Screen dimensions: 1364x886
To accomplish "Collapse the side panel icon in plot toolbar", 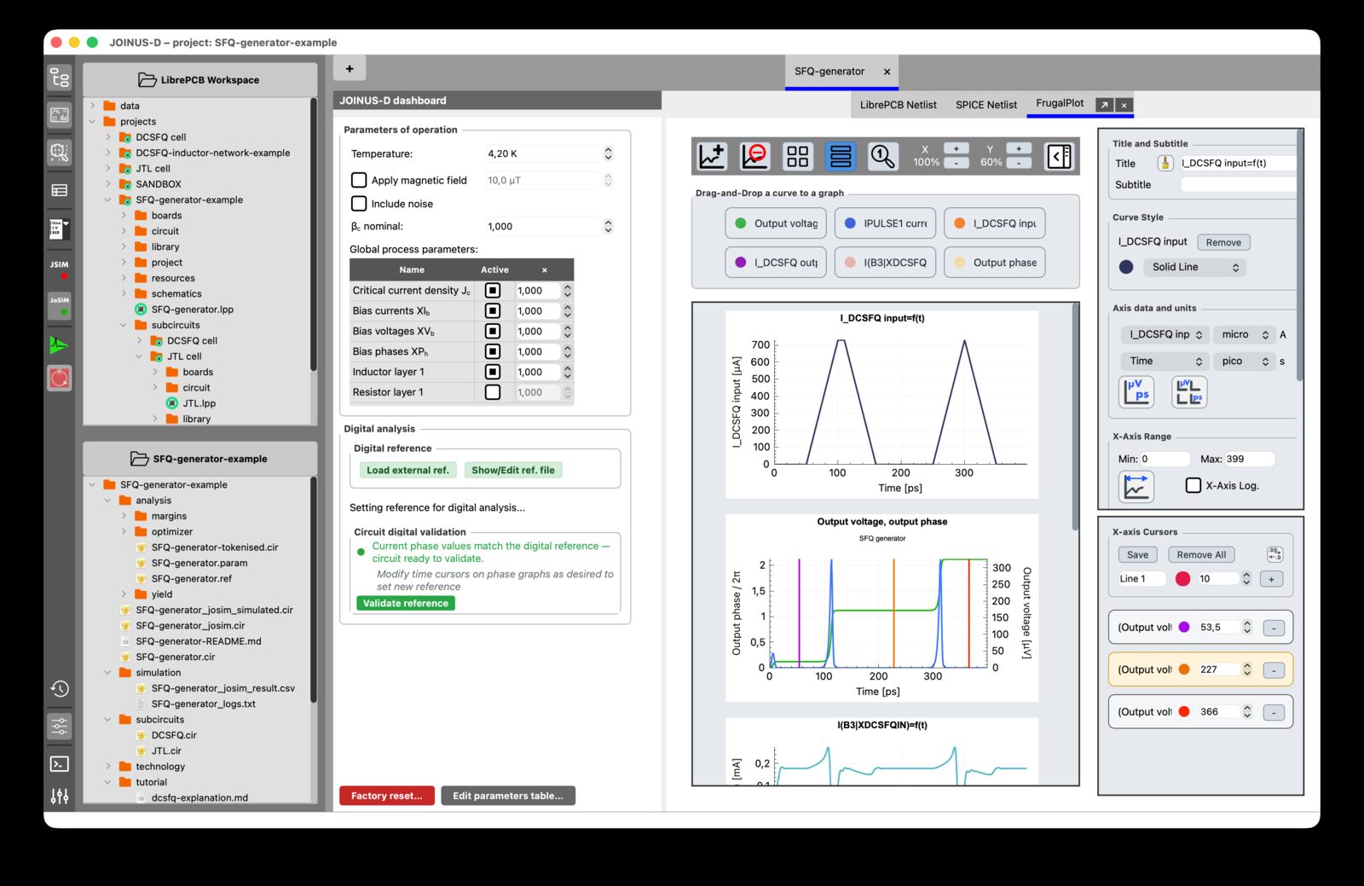I will coord(1060,156).
